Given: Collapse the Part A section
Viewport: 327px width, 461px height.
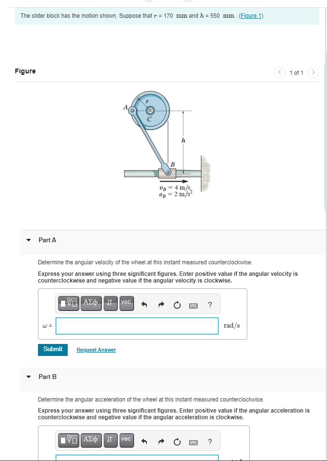Looking at the screenshot, I should [x=28, y=240].
